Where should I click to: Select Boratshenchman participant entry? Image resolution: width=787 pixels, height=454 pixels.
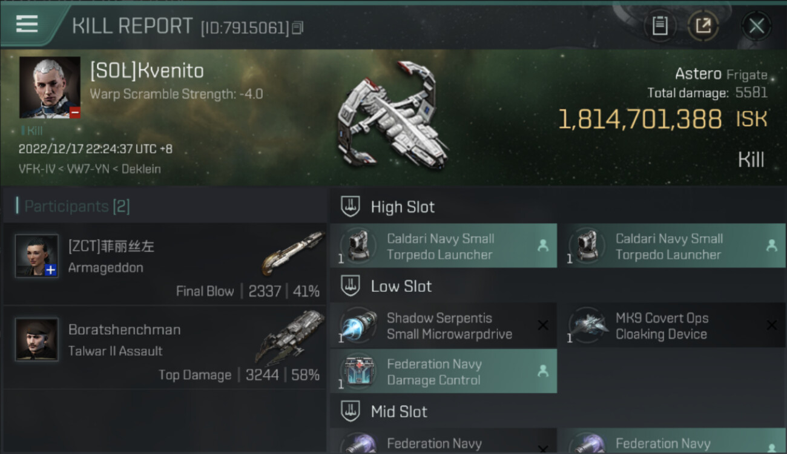click(165, 347)
